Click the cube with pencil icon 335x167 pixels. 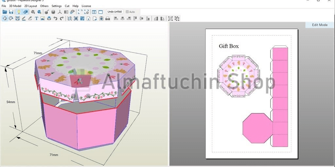[x=46, y=12]
